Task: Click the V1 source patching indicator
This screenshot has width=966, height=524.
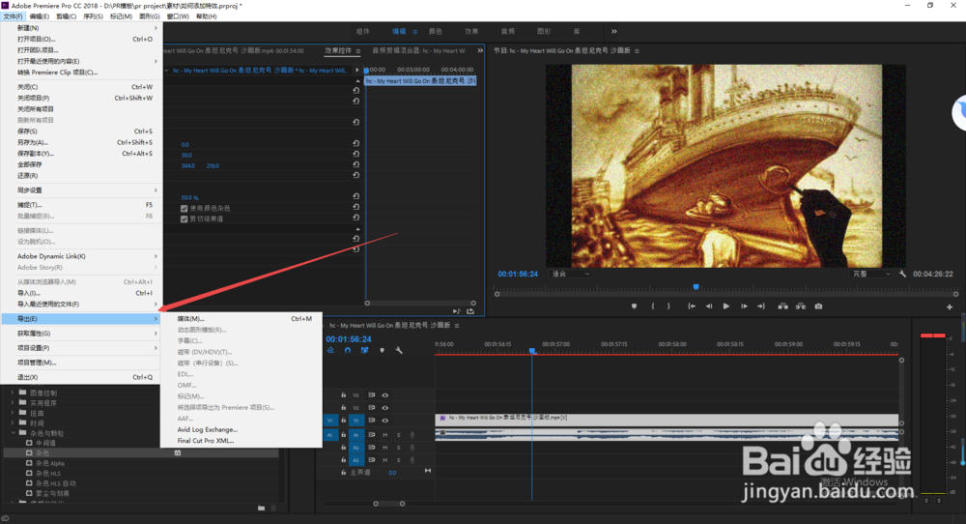Action: 330,421
